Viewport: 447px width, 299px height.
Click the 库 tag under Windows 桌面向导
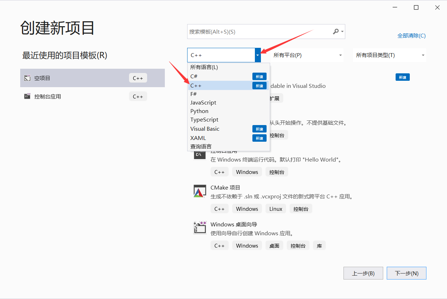tap(319, 246)
